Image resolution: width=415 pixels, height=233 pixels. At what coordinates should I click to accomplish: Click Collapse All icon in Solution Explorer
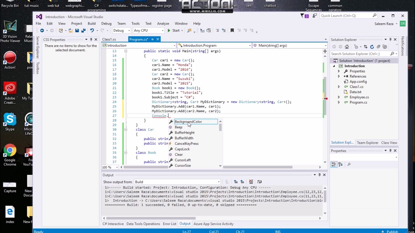point(378,47)
